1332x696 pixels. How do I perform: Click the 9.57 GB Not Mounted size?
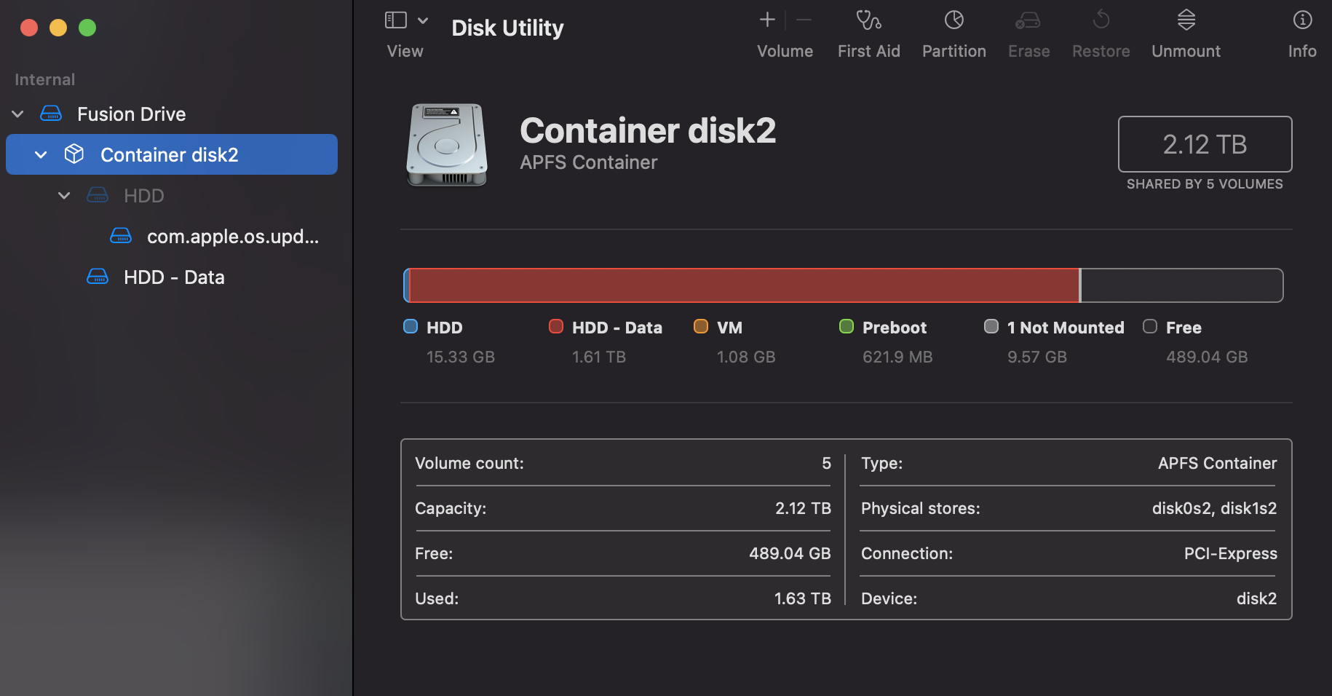(1037, 357)
